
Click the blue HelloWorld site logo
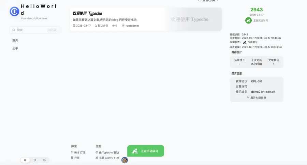(x=14, y=11)
